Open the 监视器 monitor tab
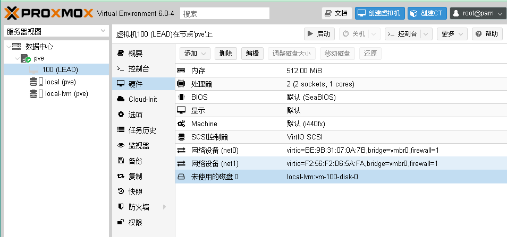The image size is (507, 237). (x=143, y=146)
